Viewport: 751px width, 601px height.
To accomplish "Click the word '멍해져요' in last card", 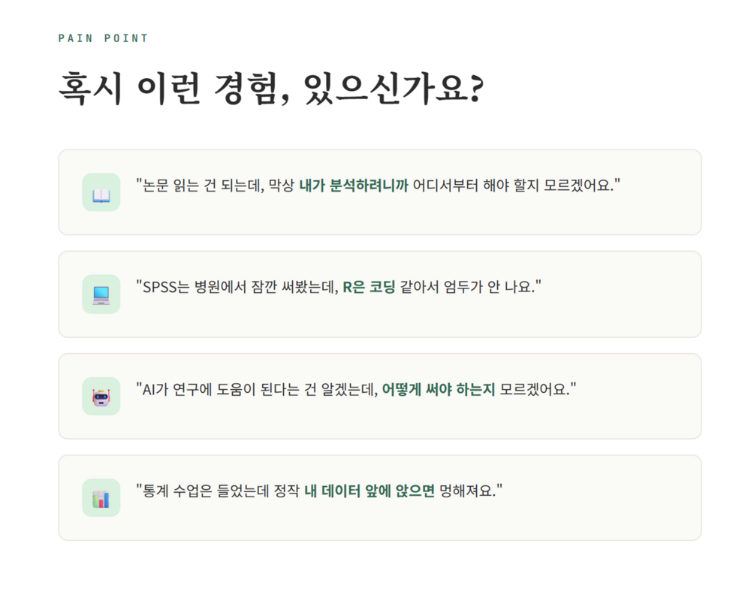I will tap(467, 491).
